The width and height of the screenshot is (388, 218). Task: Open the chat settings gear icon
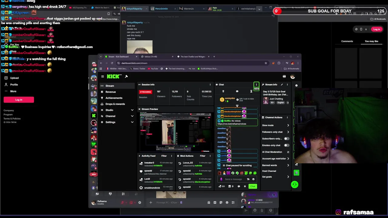tap(245, 187)
